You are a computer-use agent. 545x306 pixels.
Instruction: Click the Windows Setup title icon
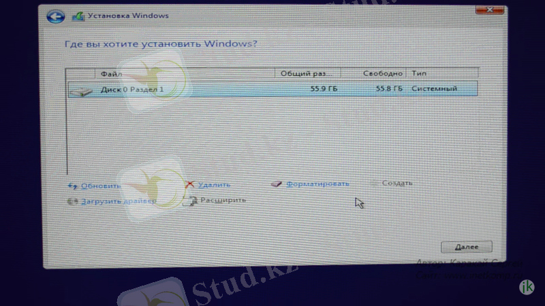(x=78, y=16)
